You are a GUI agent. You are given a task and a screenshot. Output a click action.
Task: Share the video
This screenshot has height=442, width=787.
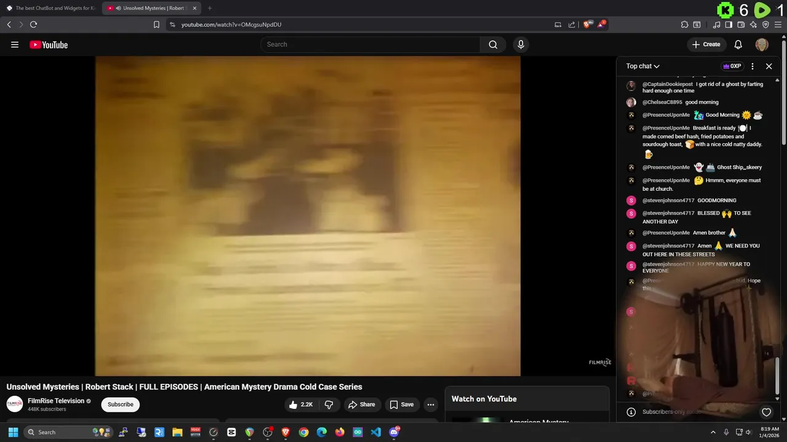(361, 405)
